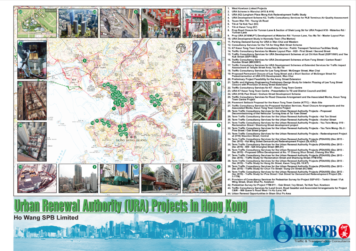The image size is (356, 251).
Task: Select green map marker 21 in Wan Chai
Action: 126,134
